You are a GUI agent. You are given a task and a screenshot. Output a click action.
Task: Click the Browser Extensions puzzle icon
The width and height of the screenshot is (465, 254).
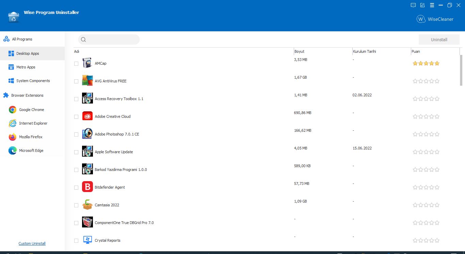click(6, 95)
